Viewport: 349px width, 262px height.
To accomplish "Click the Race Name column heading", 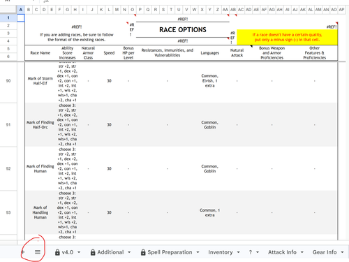I will pyautogui.click(x=40, y=53).
